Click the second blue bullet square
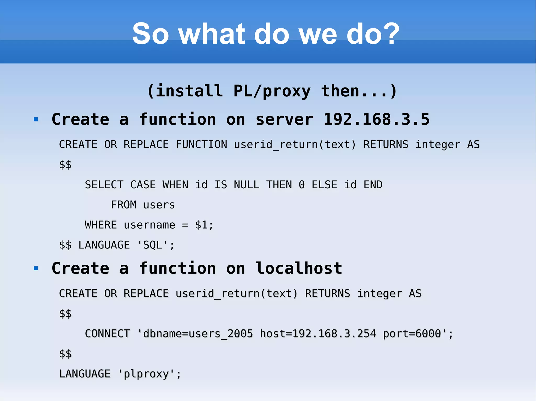 click(x=36, y=268)
